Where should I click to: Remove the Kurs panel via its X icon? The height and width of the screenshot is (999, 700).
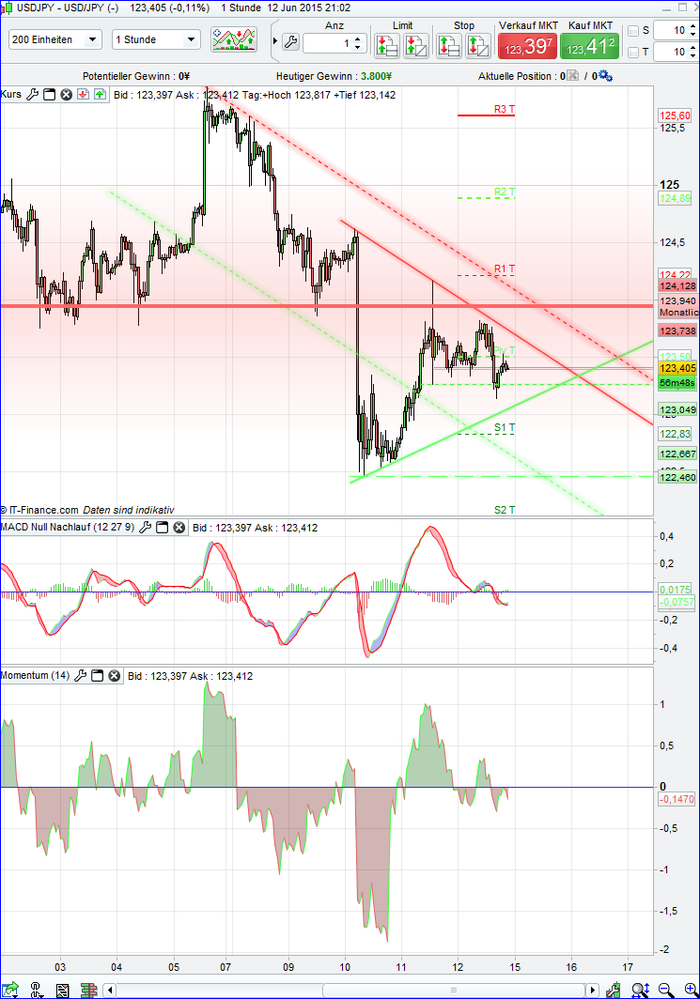click(67, 94)
